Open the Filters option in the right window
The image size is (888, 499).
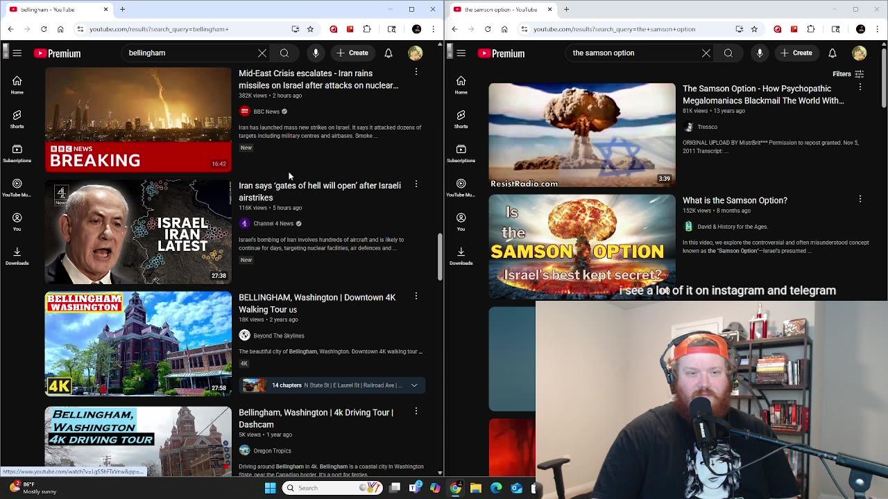tap(848, 74)
